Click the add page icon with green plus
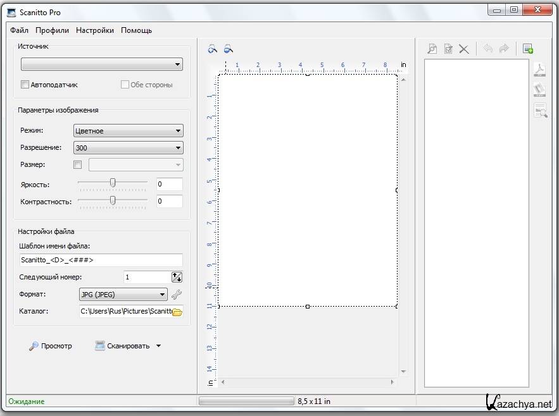559x416 pixels. click(x=528, y=49)
